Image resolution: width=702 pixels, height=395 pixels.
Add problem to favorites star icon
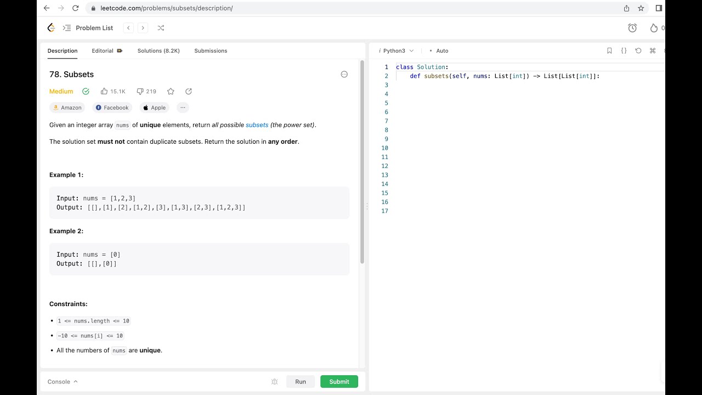(x=171, y=92)
